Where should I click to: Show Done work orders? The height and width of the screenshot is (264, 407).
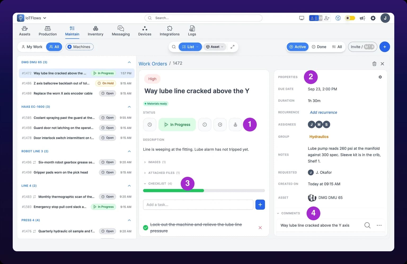point(319,47)
